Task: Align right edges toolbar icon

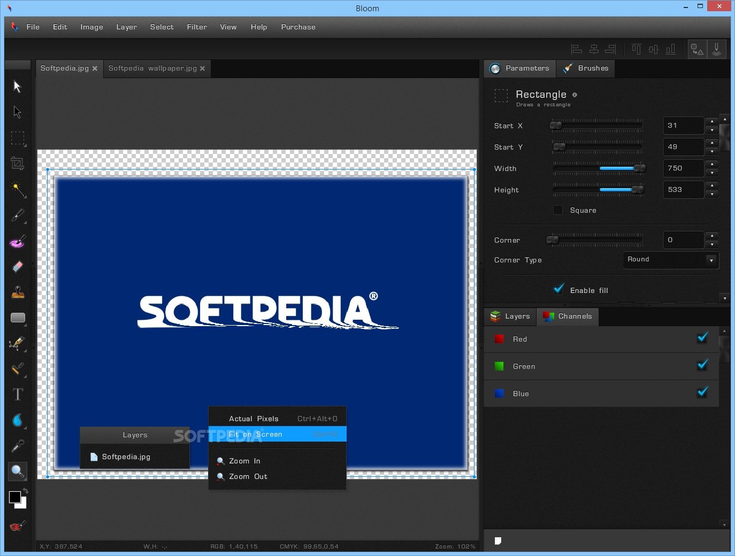Action: [x=610, y=49]
